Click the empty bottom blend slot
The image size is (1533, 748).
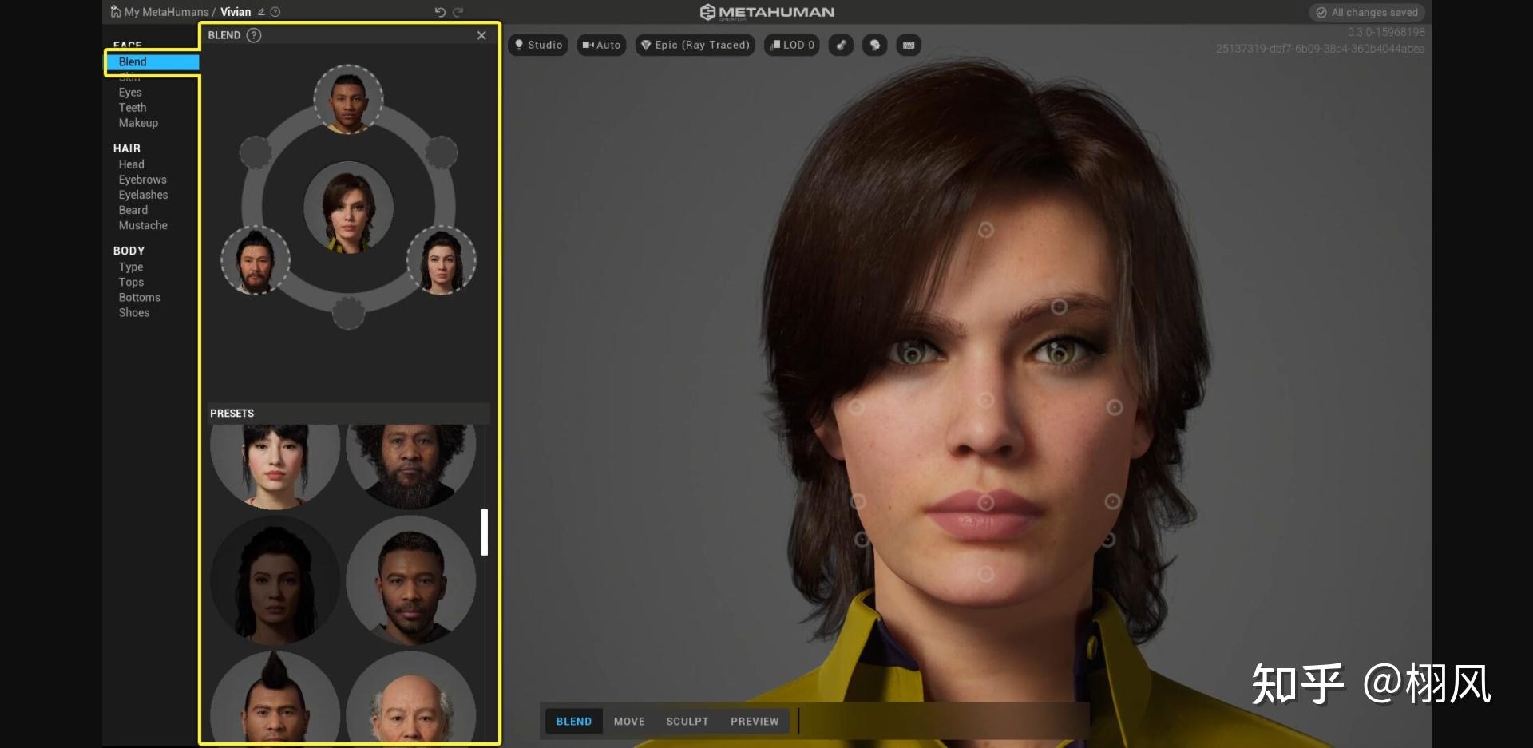tap(348, 313)
